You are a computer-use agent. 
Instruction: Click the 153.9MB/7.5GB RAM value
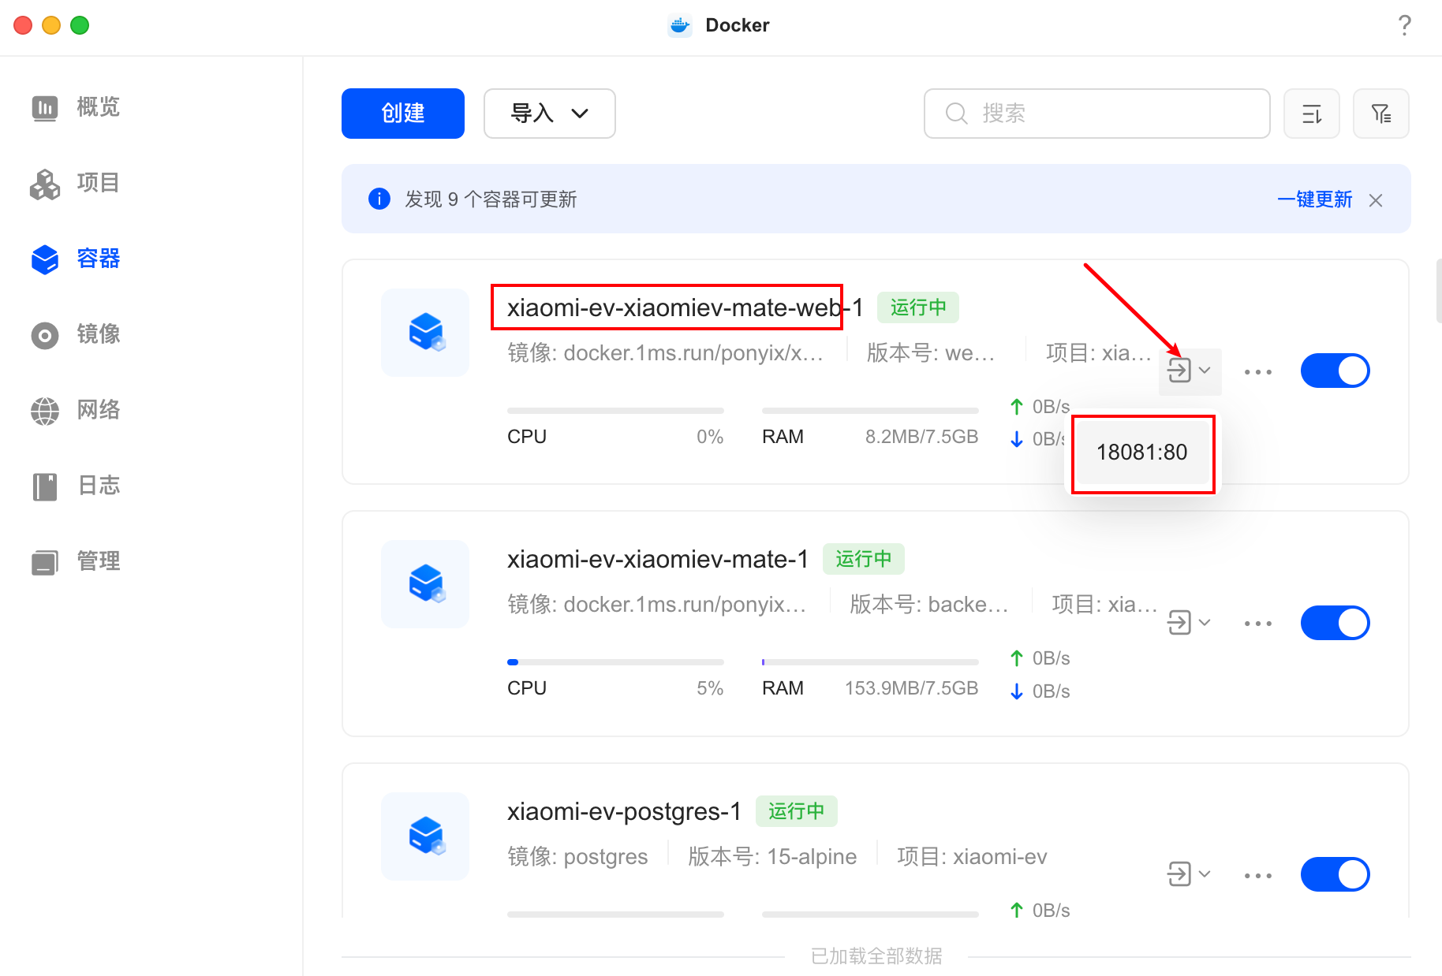point(911,688)
